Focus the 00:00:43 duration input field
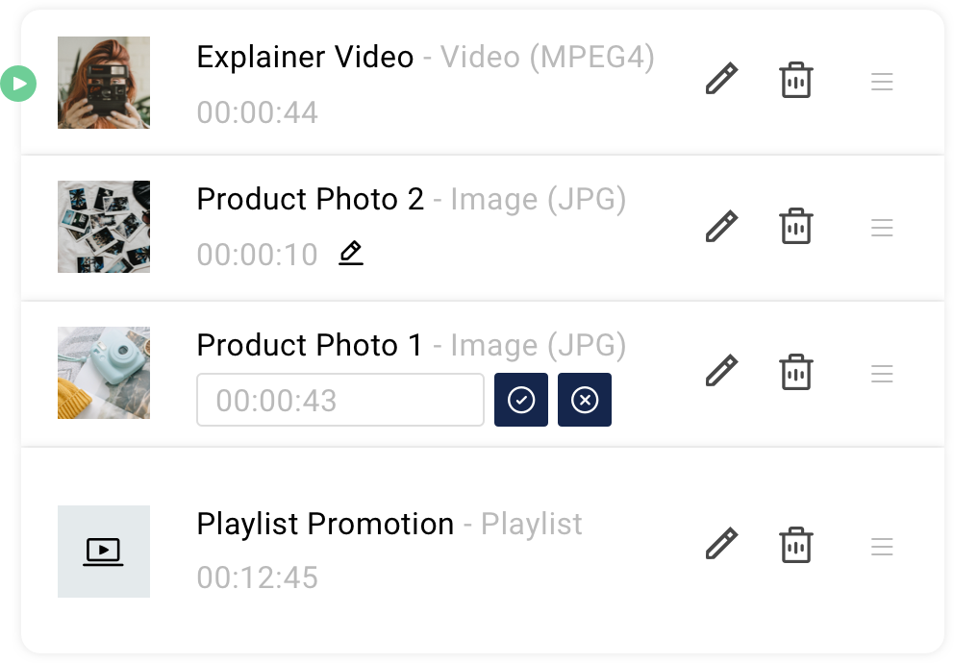The height and width of the screenshot is (663, 954). coord(340,400)
